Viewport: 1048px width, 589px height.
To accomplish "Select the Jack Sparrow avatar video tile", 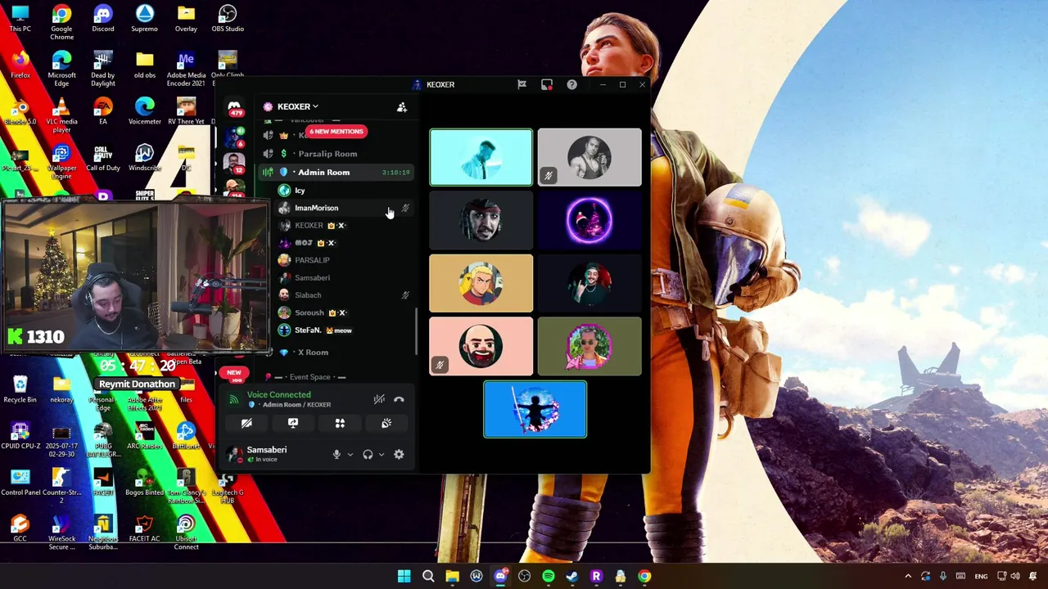I will [481, 220].
